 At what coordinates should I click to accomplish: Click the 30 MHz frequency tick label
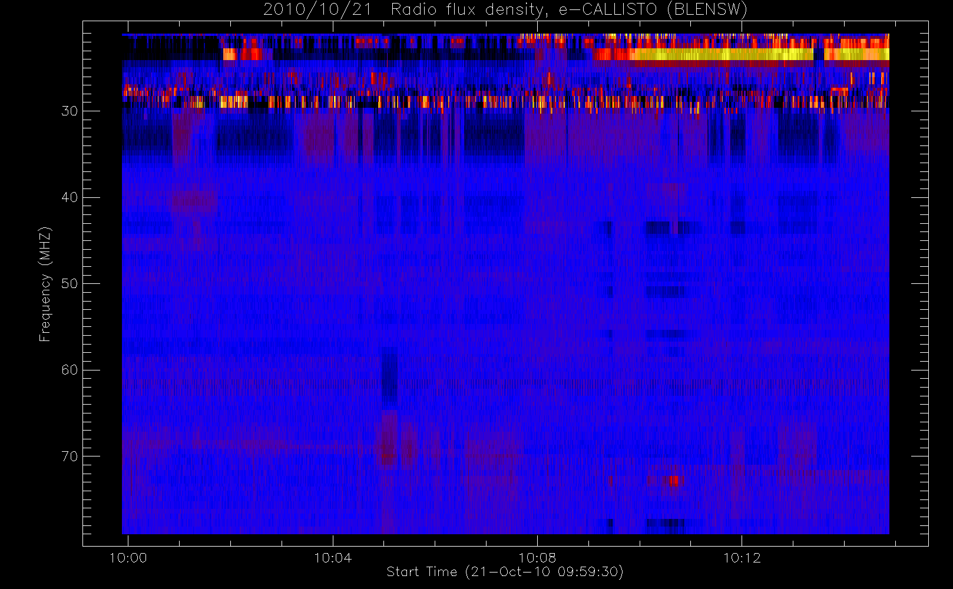pos(70,111)
